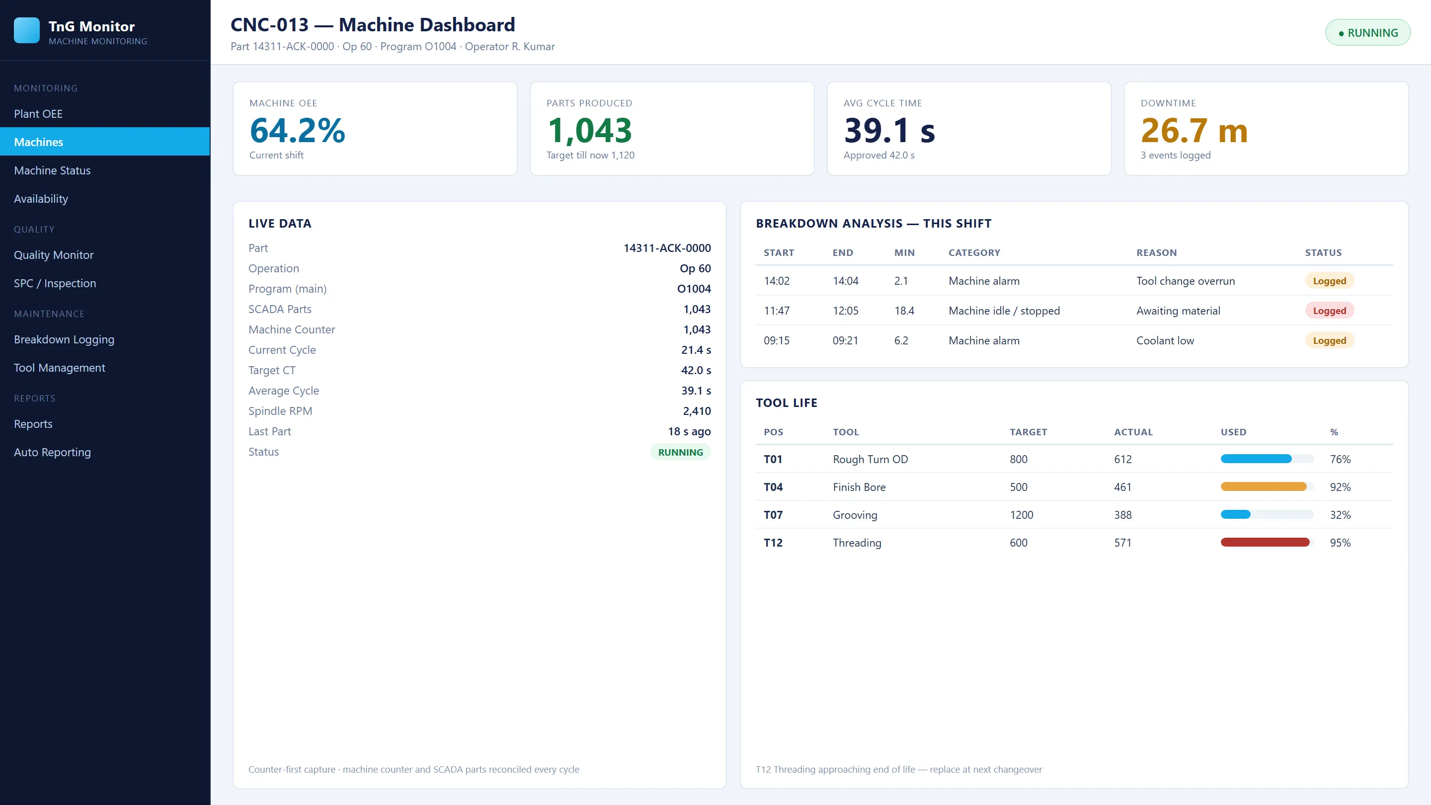Image resolution: width=1431 pixels, height=805 pixels.
Task: Click the Logged badge for Tool change overrun
Action: point(1329,281)
